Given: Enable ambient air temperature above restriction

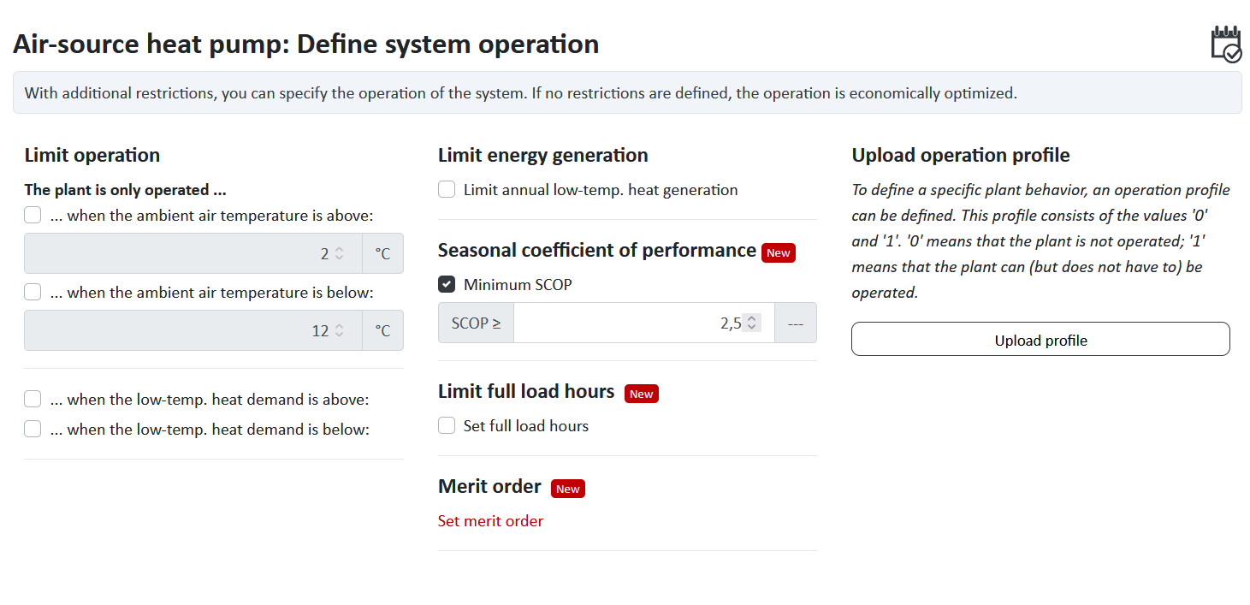Looking at the screenshot, I should [x=33, y=215].
